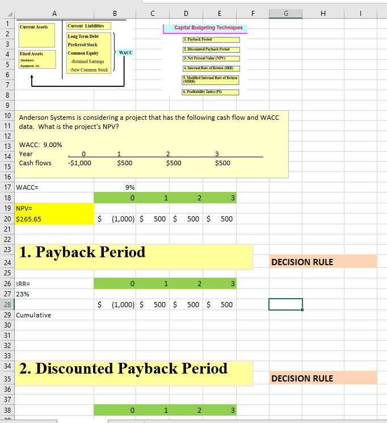
Task: Click the 500 value in cell E28
Action: tap(220, 304)
